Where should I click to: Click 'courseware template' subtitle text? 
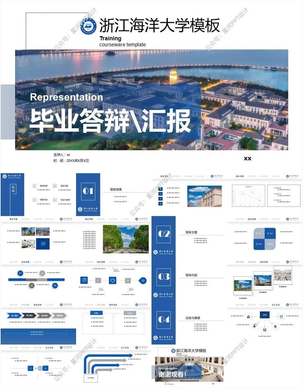pos(123,45)
